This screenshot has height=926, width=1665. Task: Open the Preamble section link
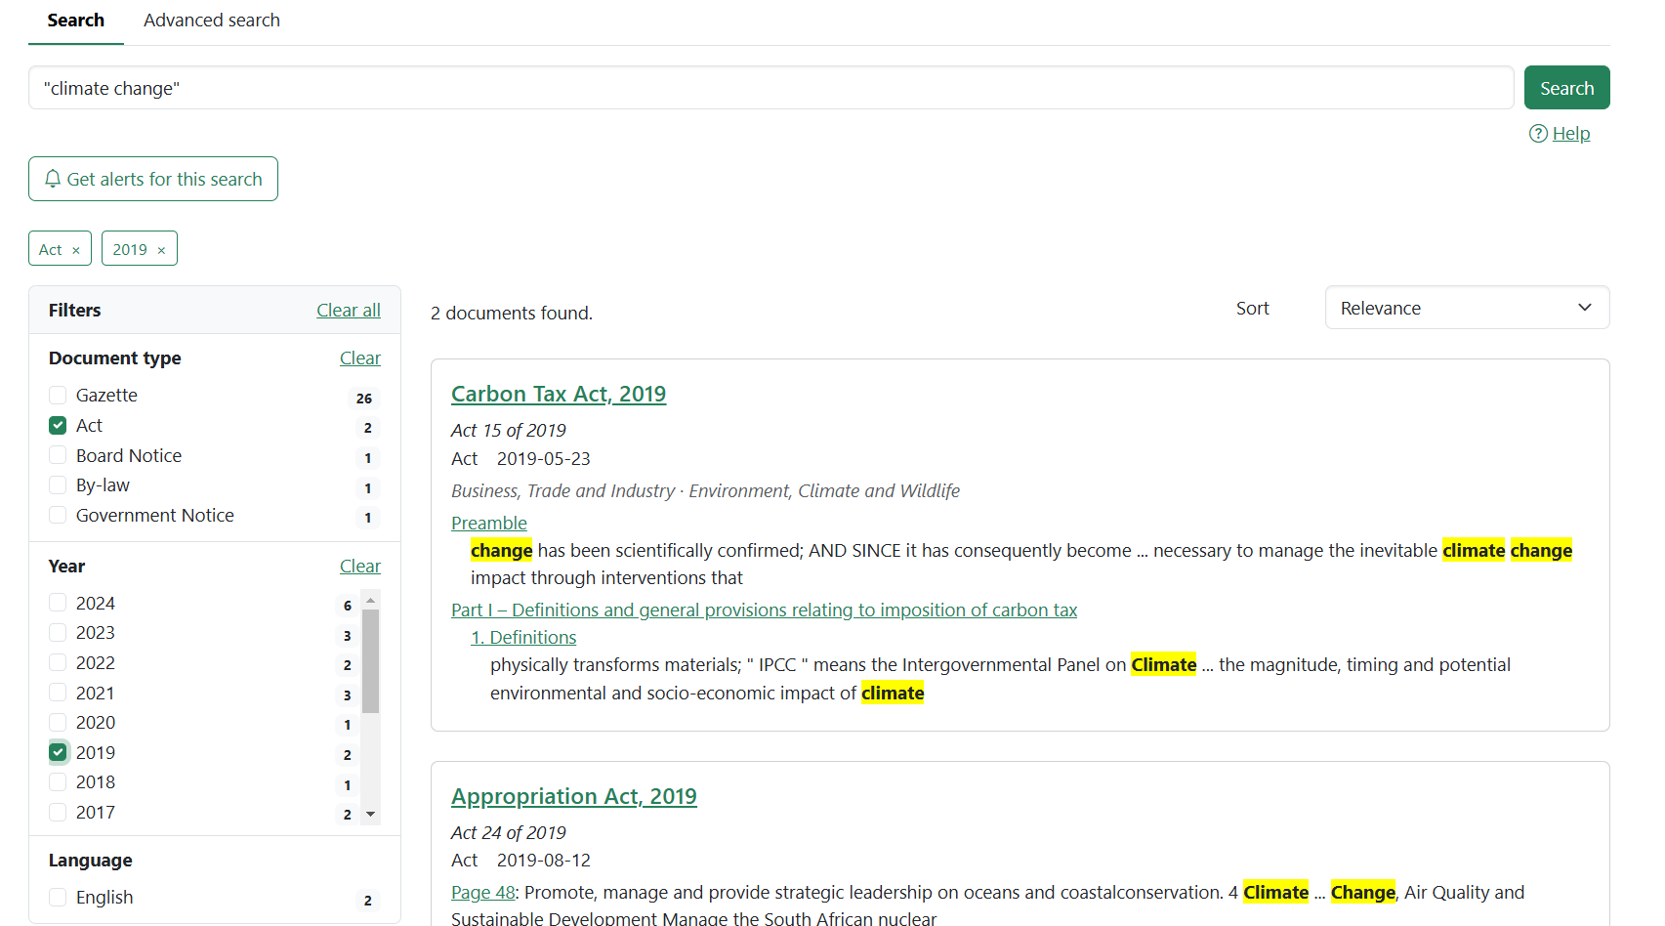pyautogui.click(x=488, y=523)
